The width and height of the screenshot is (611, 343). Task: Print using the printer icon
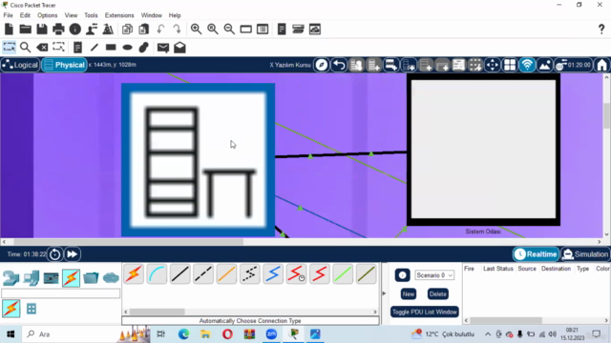(58, 30)
